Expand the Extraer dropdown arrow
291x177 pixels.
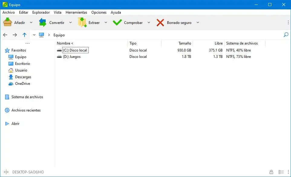pos(106,22)
